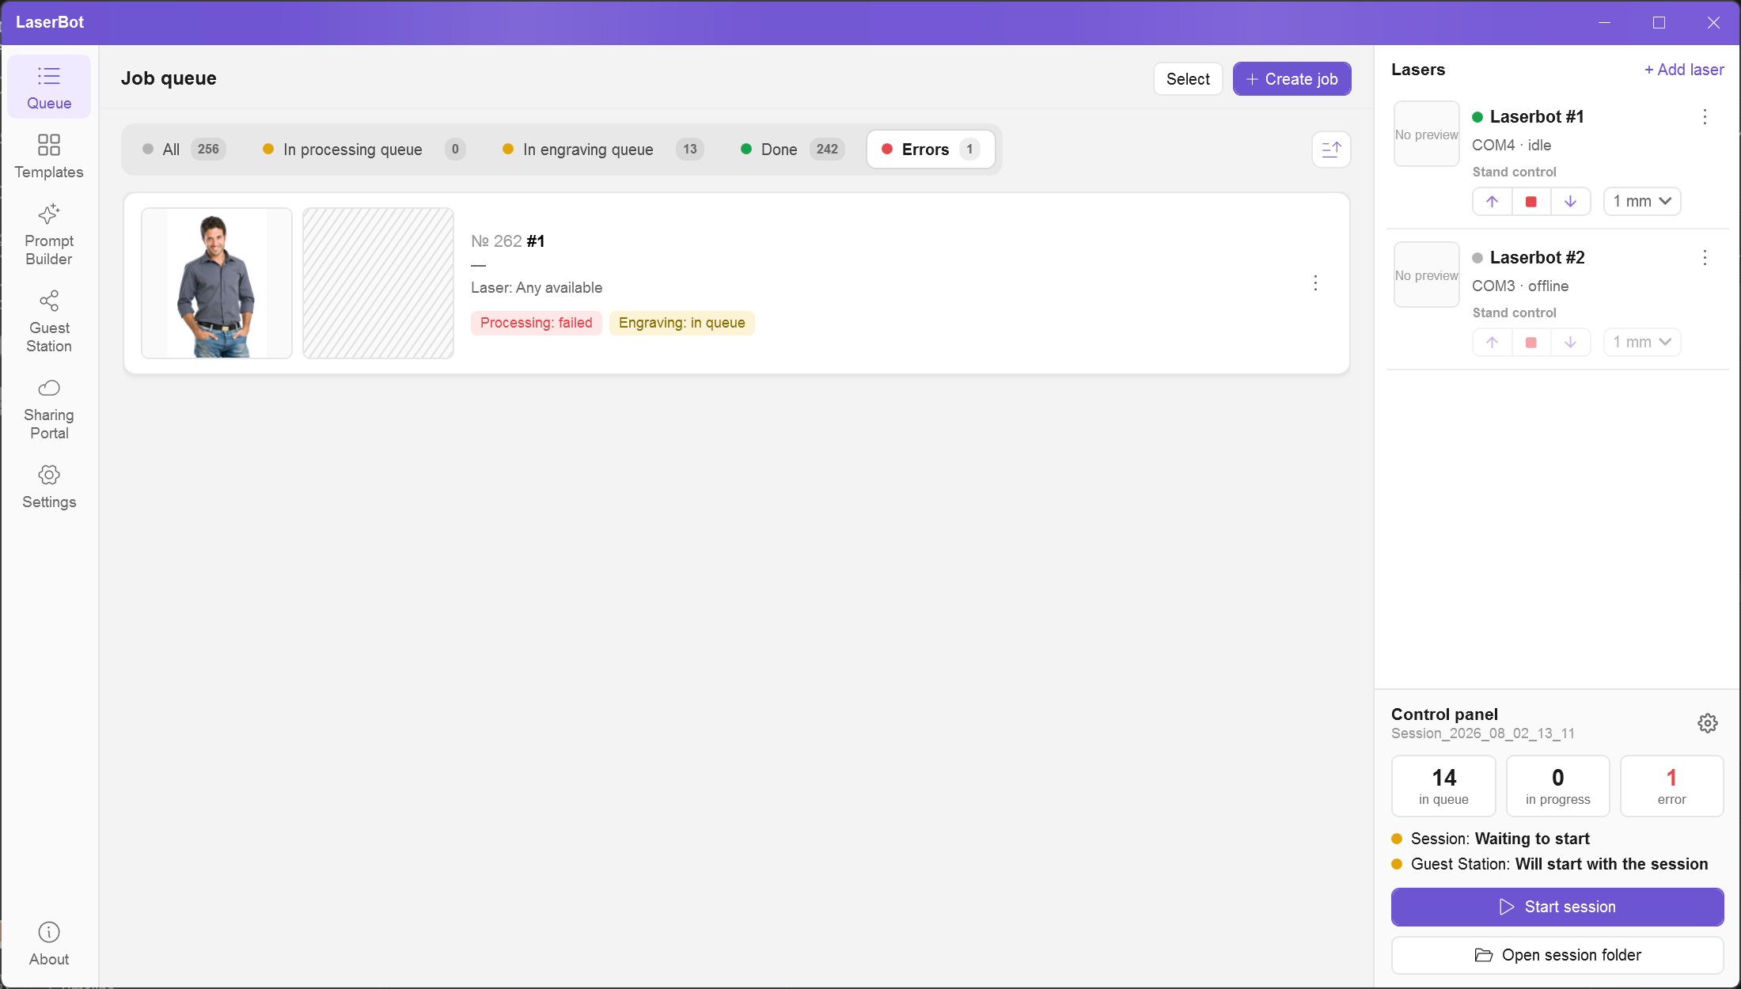Open the three-dot menu for job № 262

1315,282
